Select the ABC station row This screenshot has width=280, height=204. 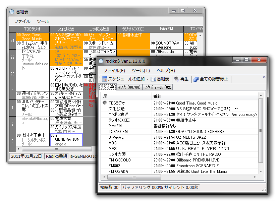[180, 143]
